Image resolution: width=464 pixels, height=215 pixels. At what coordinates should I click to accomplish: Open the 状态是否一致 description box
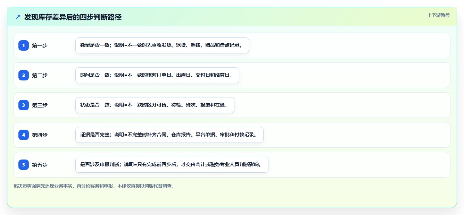pyautogui.click(x=155, y=105)
